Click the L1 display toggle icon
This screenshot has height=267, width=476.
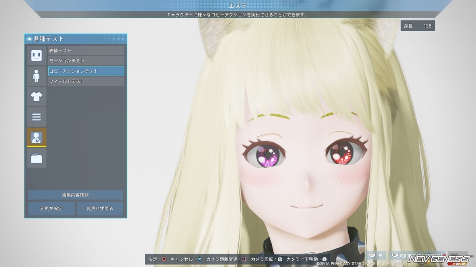[x=376, y=256]
